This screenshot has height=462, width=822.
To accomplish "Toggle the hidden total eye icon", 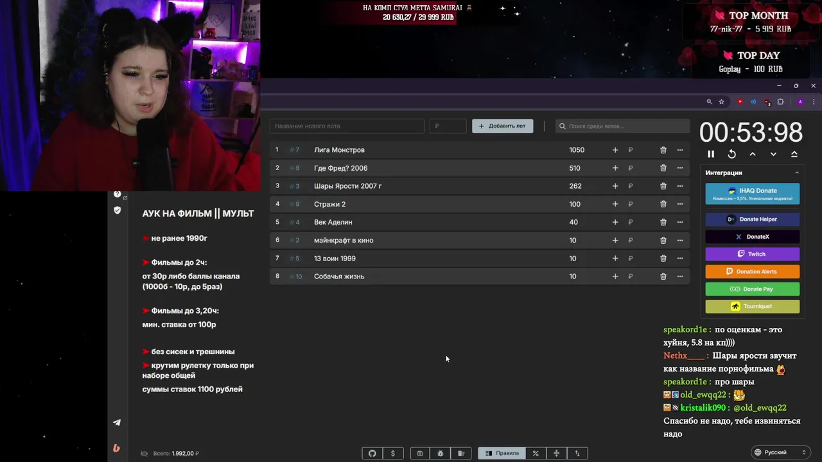I will [x=144, y=454].
